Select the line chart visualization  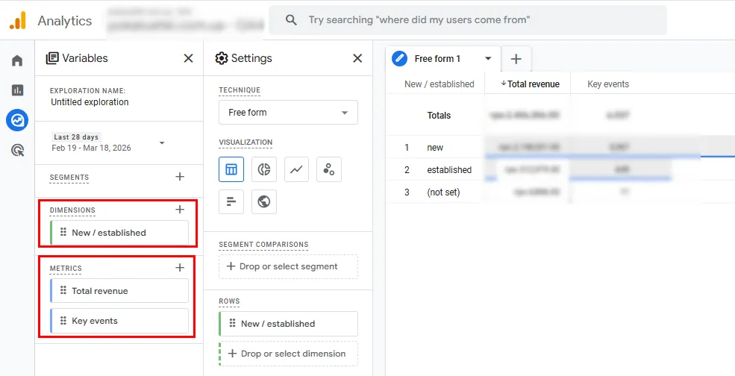[296, 169]
